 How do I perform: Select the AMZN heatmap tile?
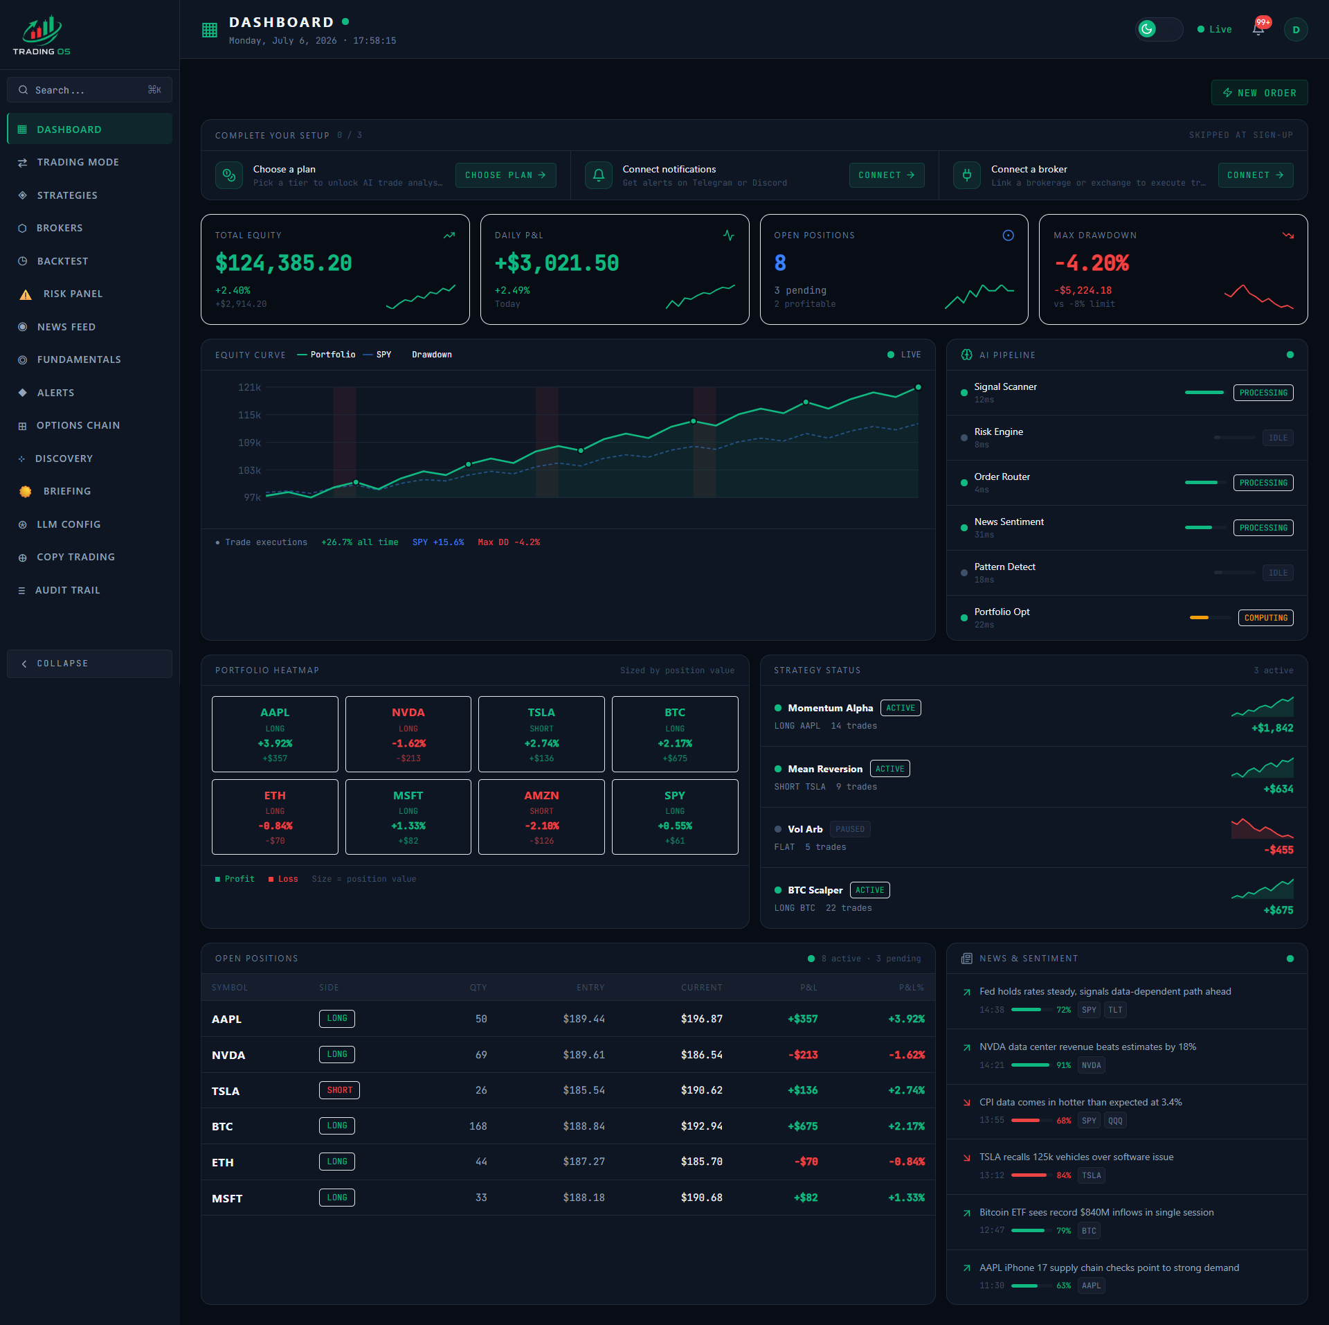(541, 817)
